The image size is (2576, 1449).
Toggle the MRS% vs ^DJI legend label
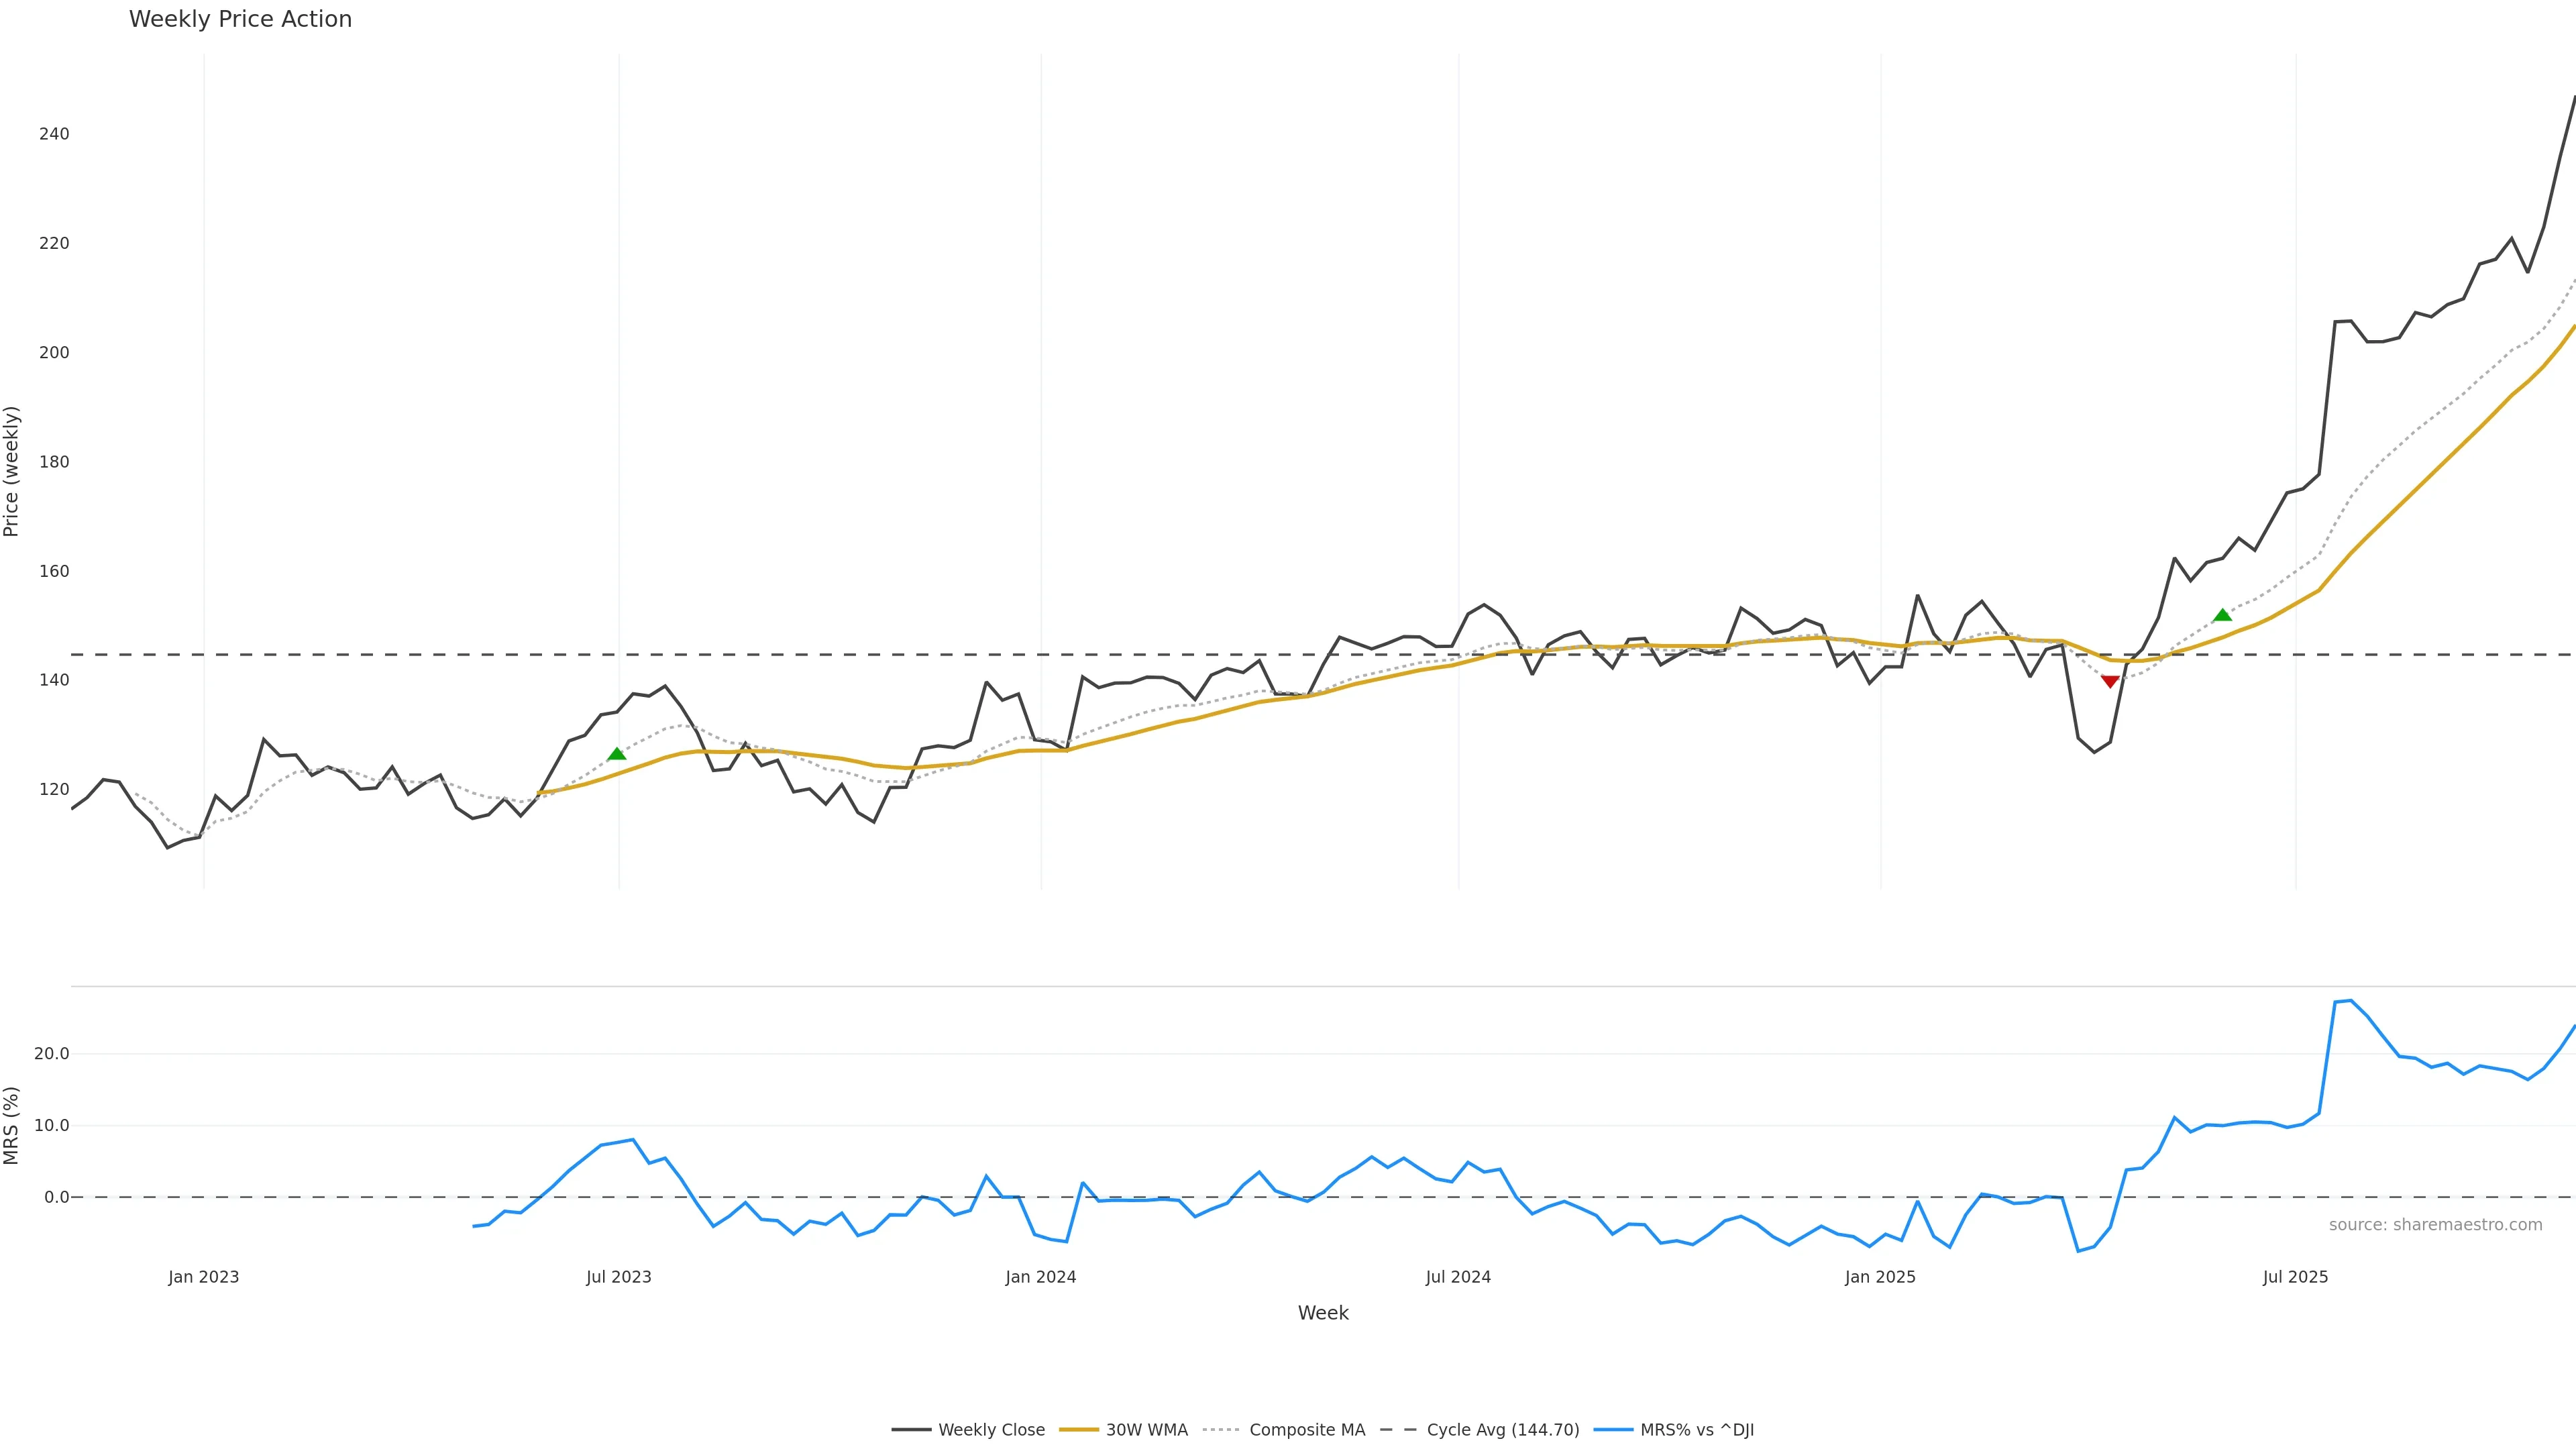pyautogui.click(x=1697, y=1430)
